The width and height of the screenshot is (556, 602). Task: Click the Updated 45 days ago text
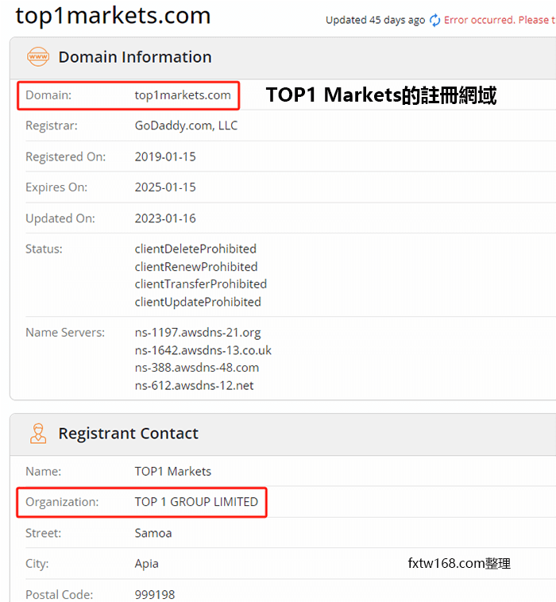[x=375, y=20]
